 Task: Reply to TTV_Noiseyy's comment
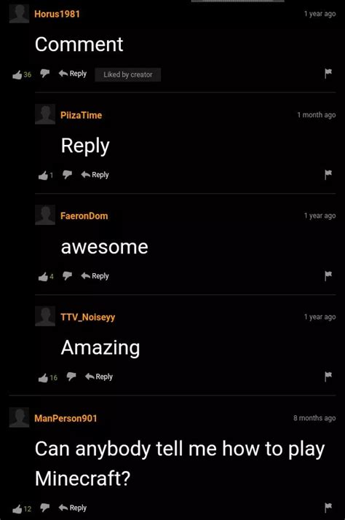click(x=99, y=377)
